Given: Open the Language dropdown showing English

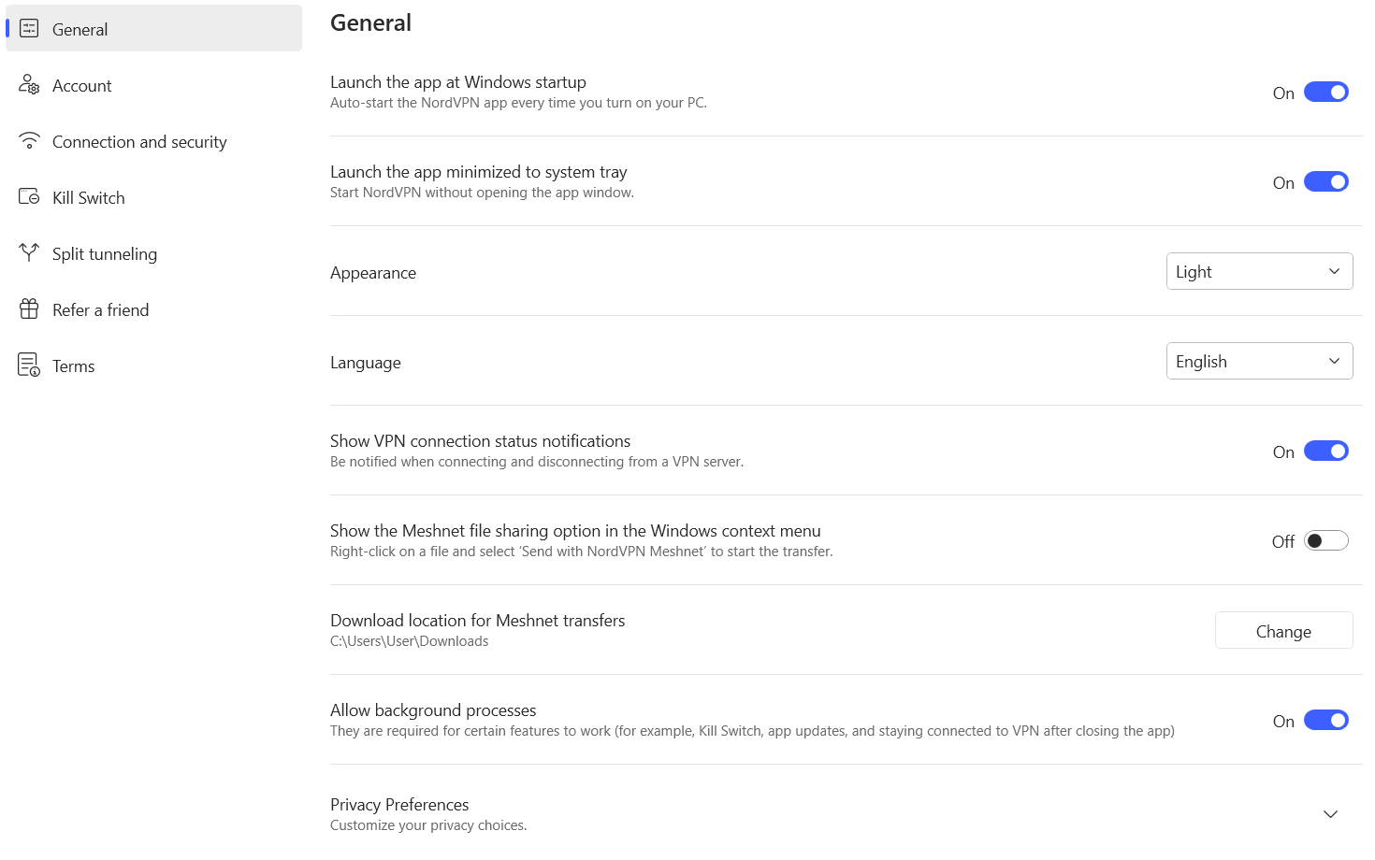Looking at the screenshot, I should [1259, 361].
